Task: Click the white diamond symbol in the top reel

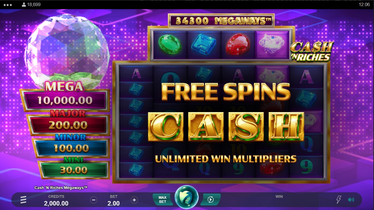Action: pyautogui.click(x=272, y=45)
